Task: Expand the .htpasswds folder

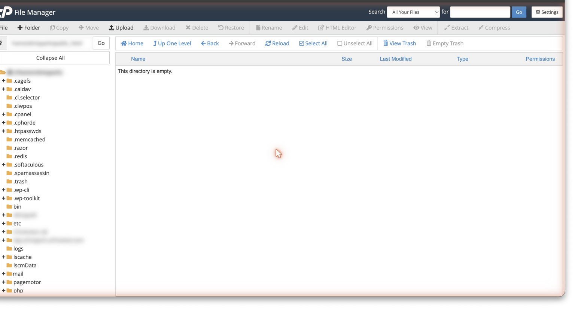Action: pyautogui.click(x=4, y=131)
